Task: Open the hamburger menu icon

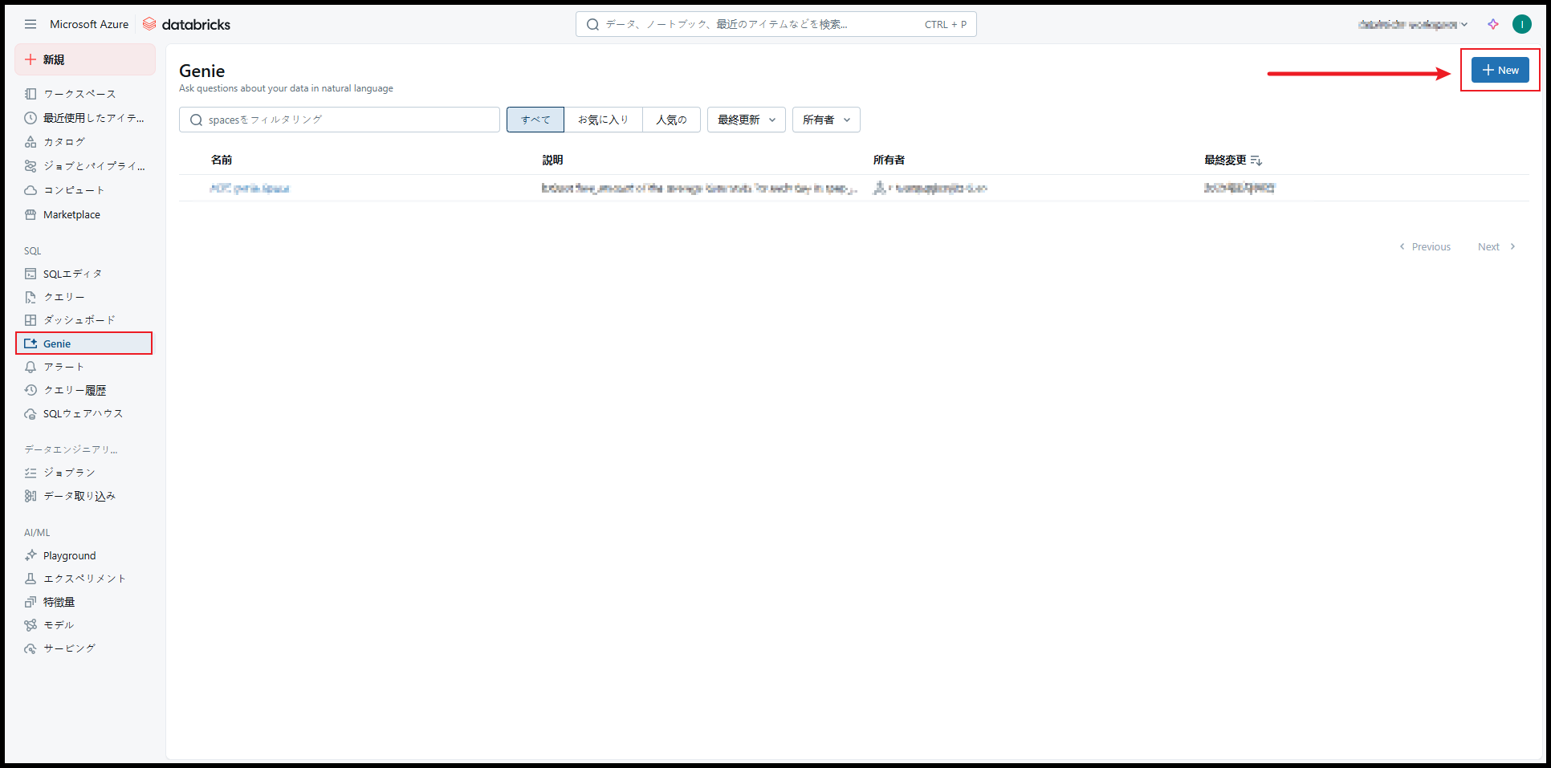Action: click(x=31, y=24)
